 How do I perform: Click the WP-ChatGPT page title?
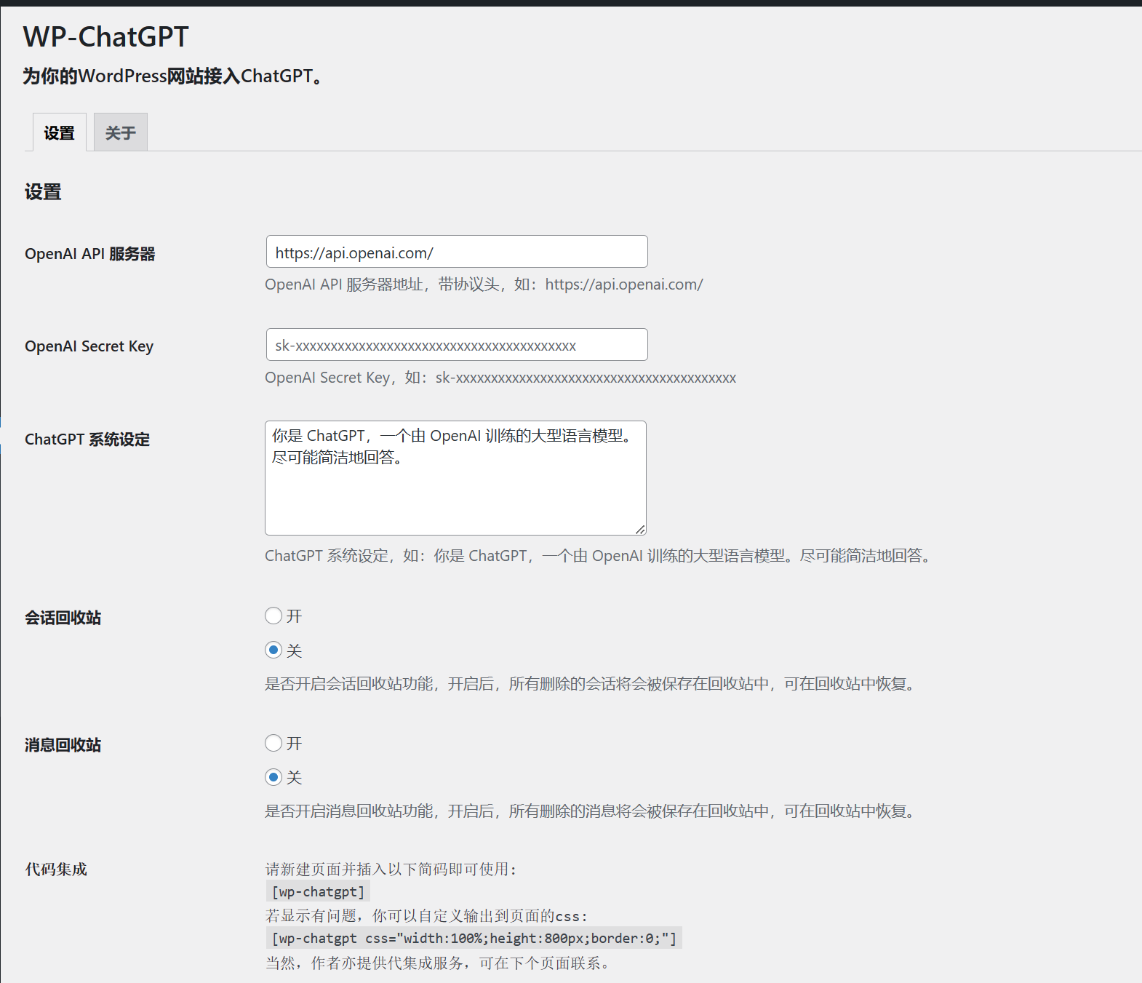(x=106, y=36)
